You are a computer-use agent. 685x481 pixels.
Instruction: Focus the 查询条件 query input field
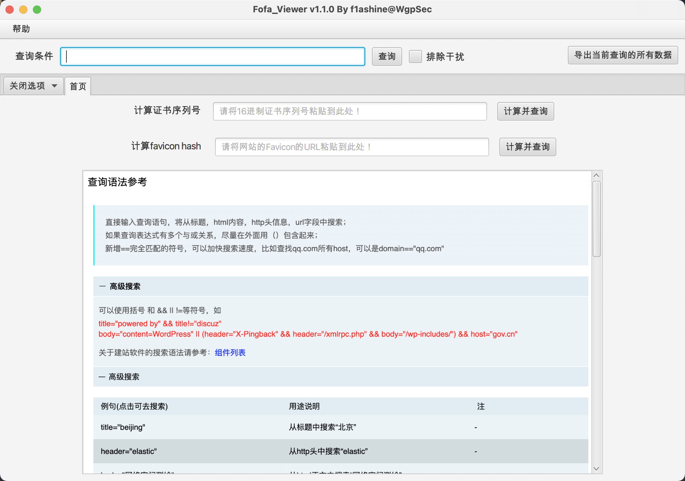212,57
